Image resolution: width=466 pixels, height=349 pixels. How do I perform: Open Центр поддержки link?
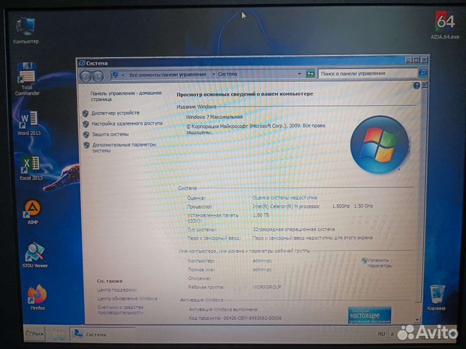[116, 290]
